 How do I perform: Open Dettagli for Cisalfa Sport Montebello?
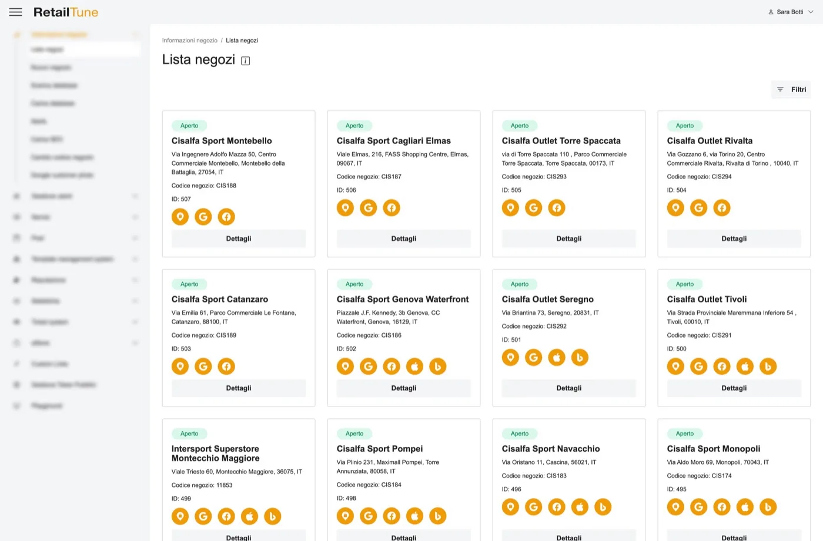[x=239, y=238]
